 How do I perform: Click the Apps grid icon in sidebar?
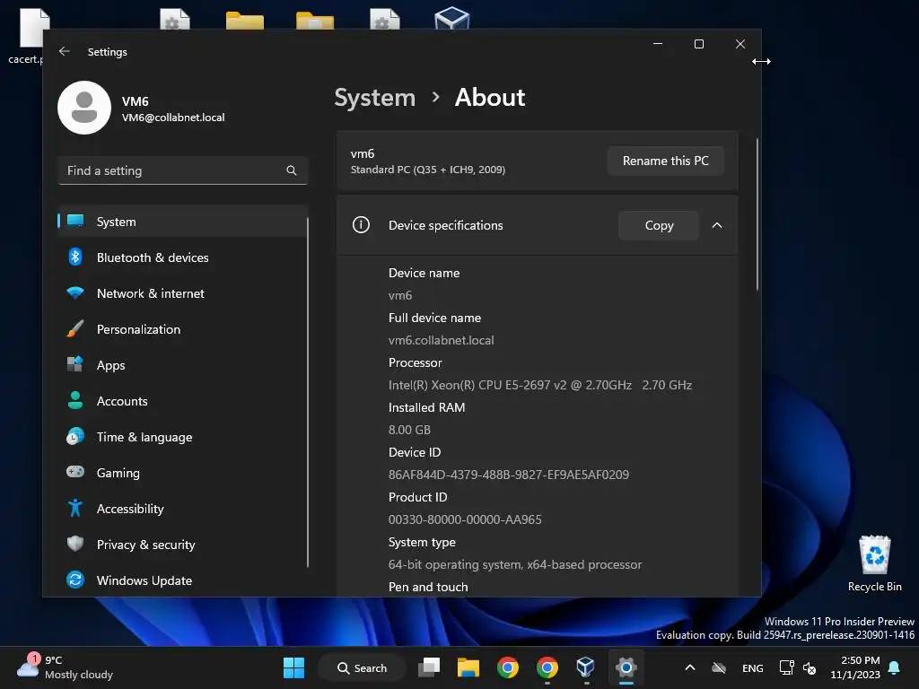(x=75, y=364)
